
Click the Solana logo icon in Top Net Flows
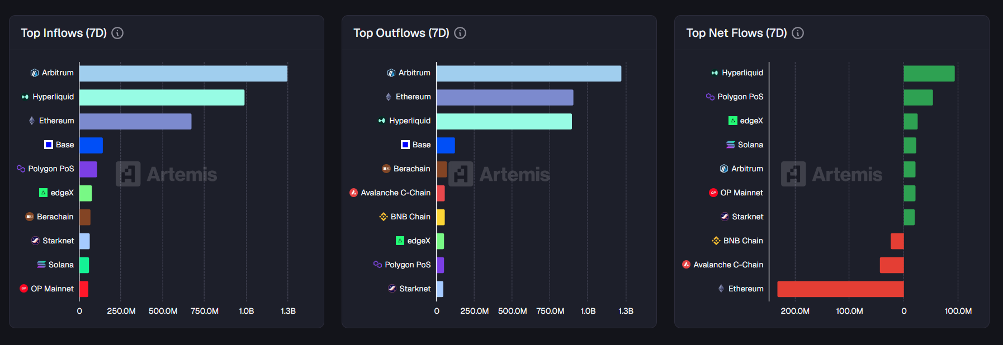click(730, 145)
